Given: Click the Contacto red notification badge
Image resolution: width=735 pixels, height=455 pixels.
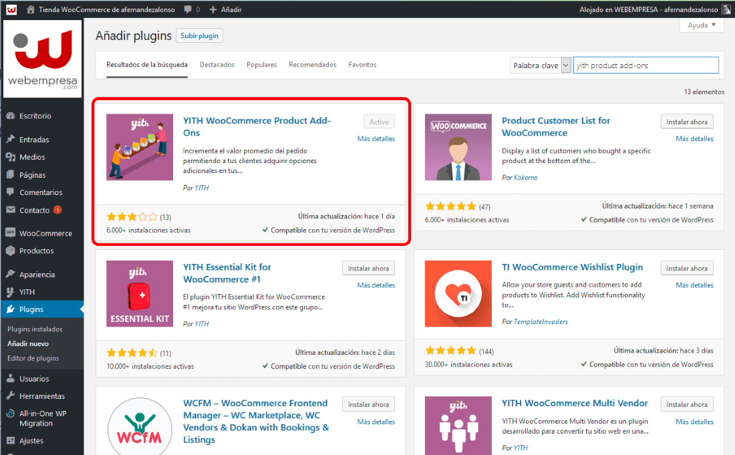Looking at the screenshot, I should [x=57, y=210].
